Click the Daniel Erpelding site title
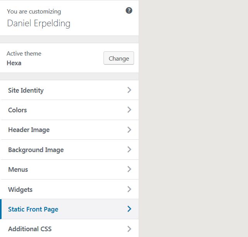Screen dimensions: 248x237 39,23
